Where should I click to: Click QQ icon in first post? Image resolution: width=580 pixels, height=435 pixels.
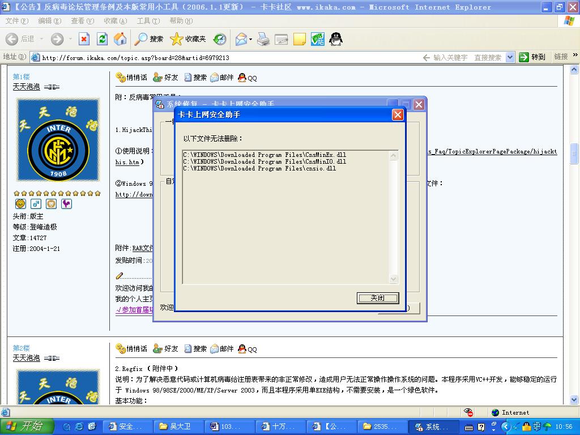tap(248, 78)
